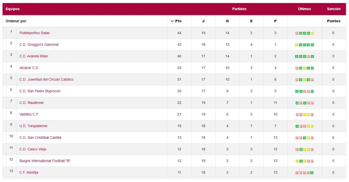Open C.D. Raudense team link

[31, 103]
